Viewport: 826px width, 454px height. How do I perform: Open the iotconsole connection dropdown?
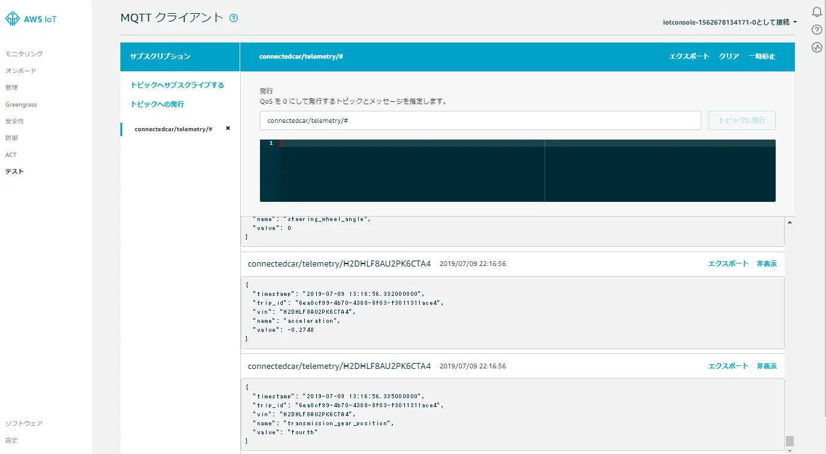[x=730, y=22]
